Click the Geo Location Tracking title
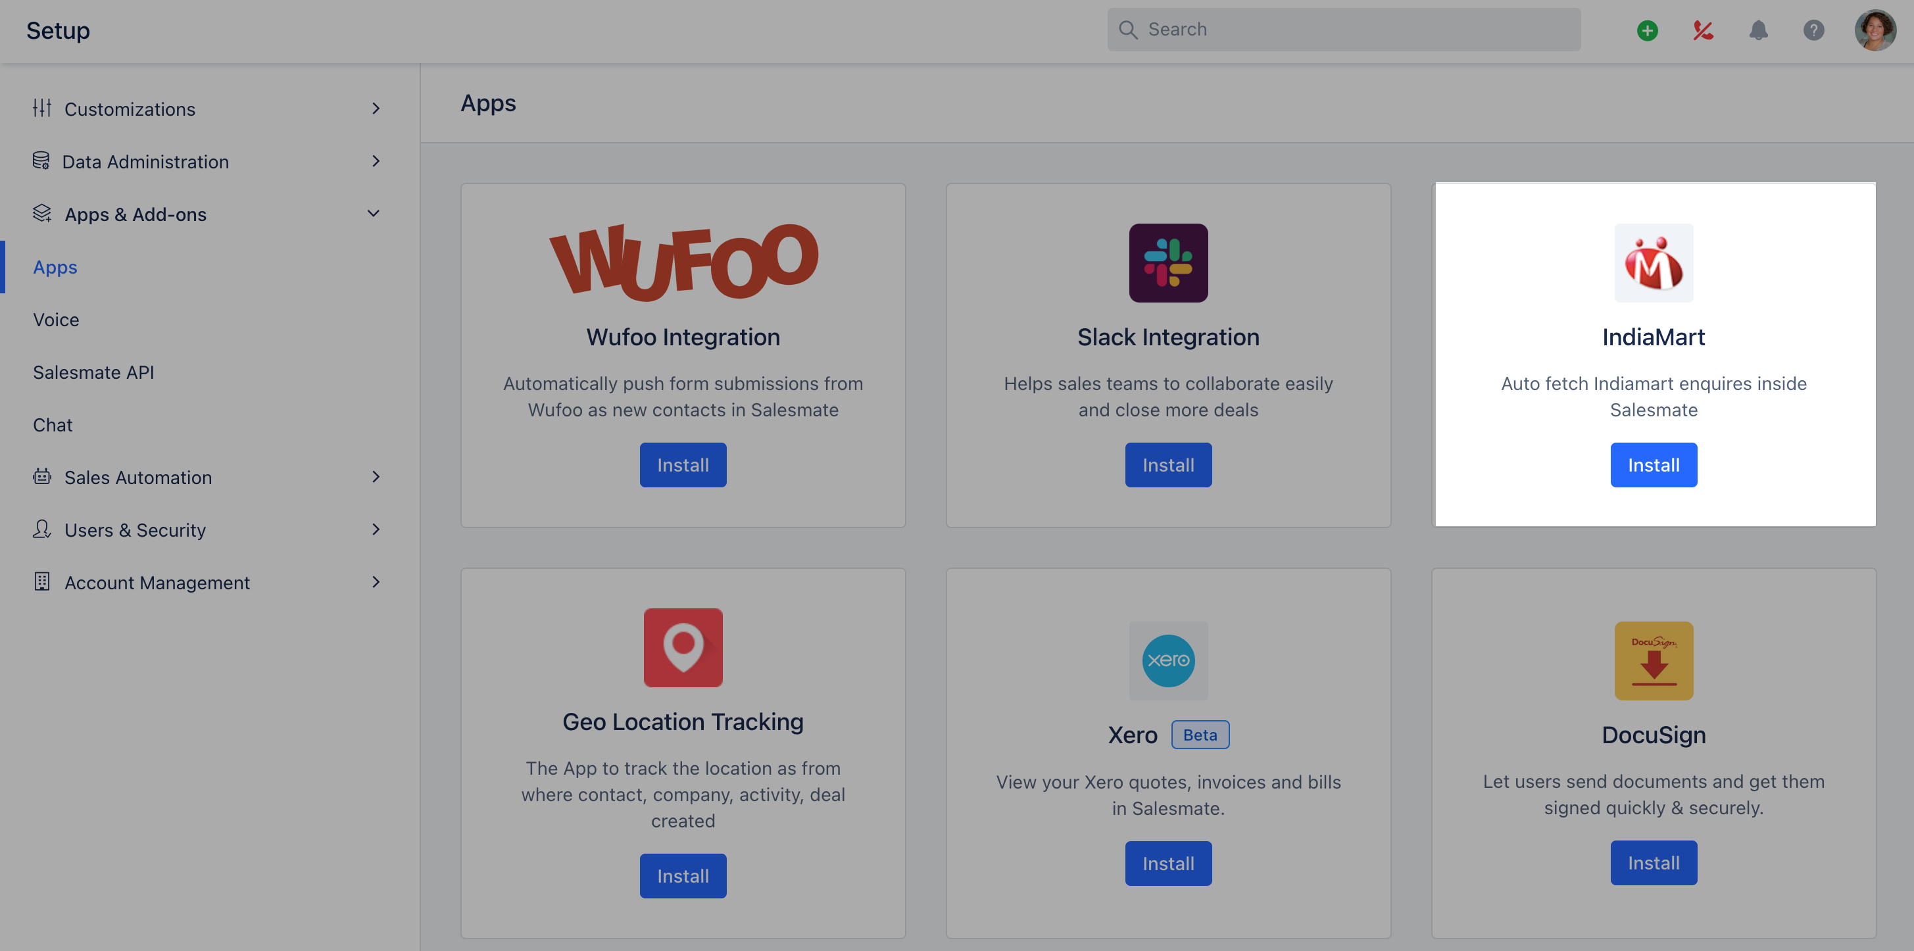Screen dimensions: 1914x951 click(x=683, y=722)
